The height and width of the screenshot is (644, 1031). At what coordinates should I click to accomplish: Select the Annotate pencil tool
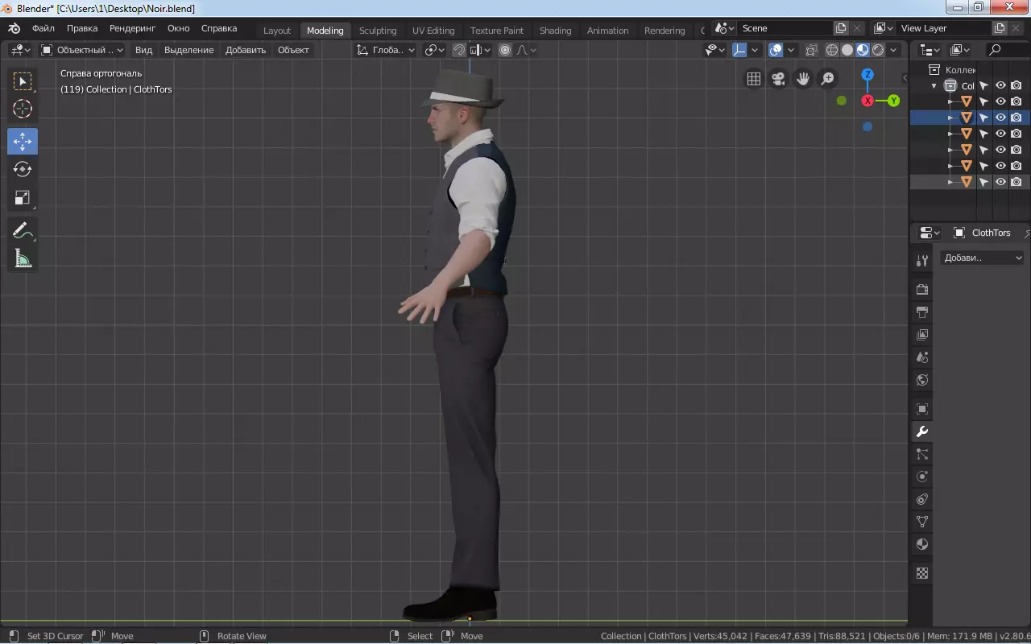23,230
